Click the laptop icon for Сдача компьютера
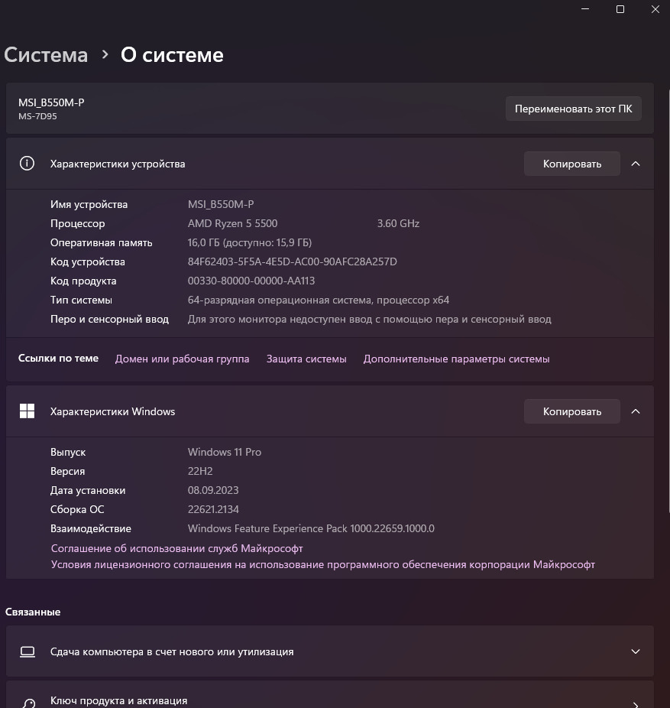Screen dimensions: 670x708 28,651
